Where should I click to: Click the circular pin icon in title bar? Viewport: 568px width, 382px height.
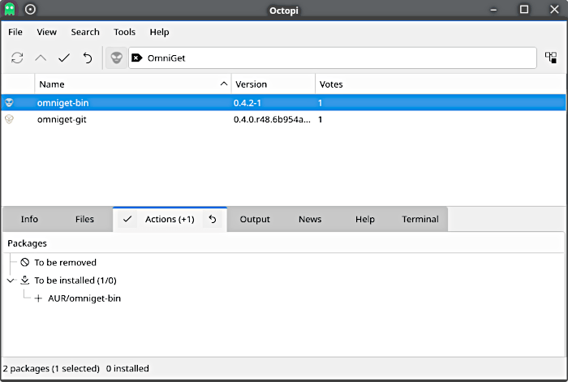[x=31, y=9]
